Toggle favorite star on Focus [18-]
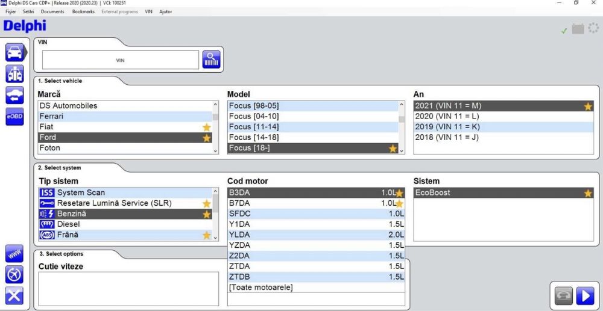This screenshot has width=603, height=311. point(393,149)
